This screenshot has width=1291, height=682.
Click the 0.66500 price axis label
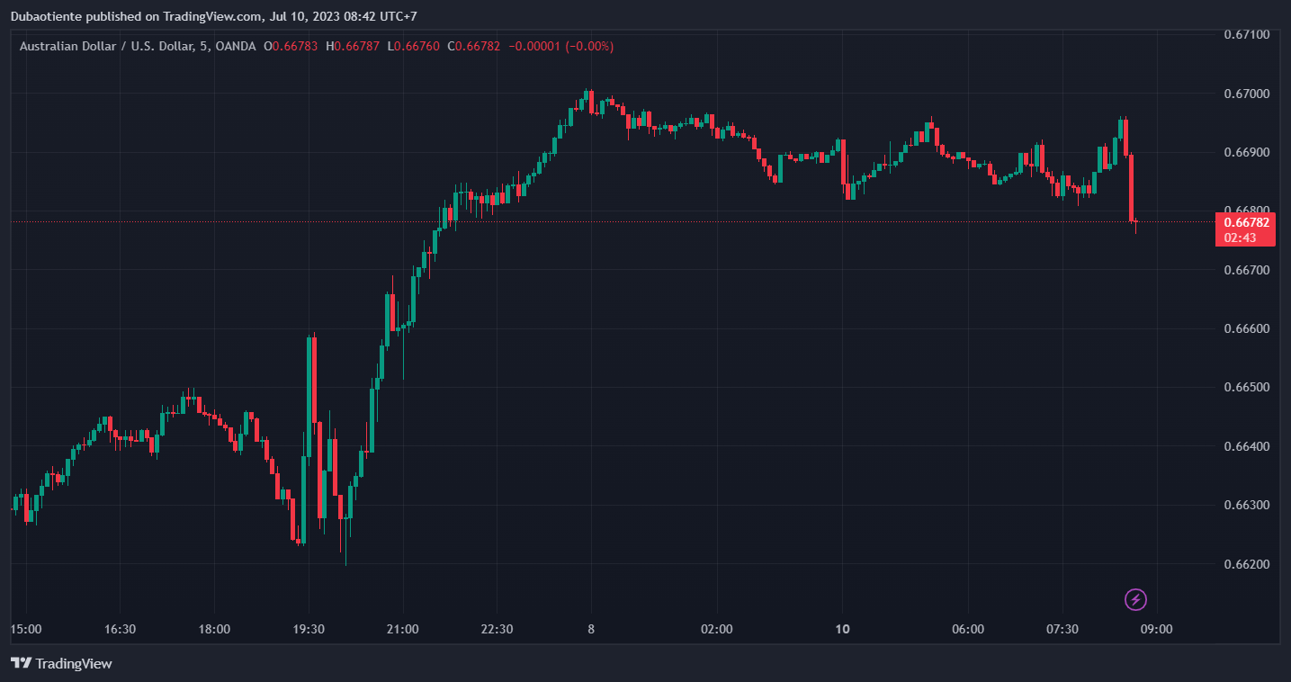coord(1246,388)
